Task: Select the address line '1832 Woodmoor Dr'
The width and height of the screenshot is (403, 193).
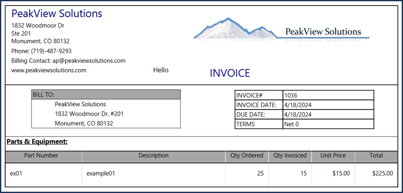Action: pyautogui.click(x=38, y=26)
